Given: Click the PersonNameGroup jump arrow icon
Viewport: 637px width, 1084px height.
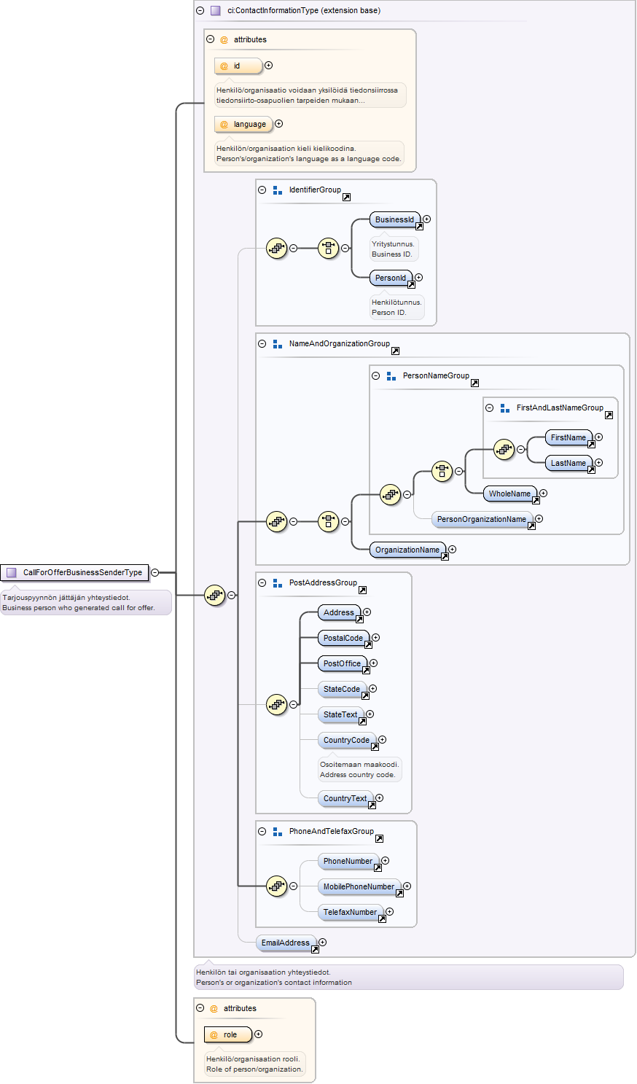Looking at the screenshot, I should (474, 383).
